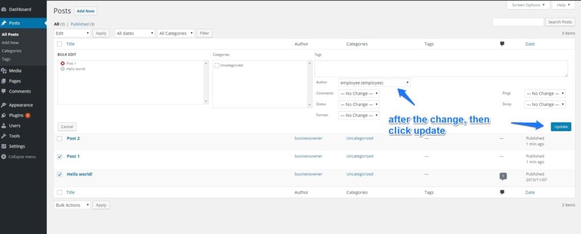Click the Comments bubble icon in sidebar

(4, 91)
